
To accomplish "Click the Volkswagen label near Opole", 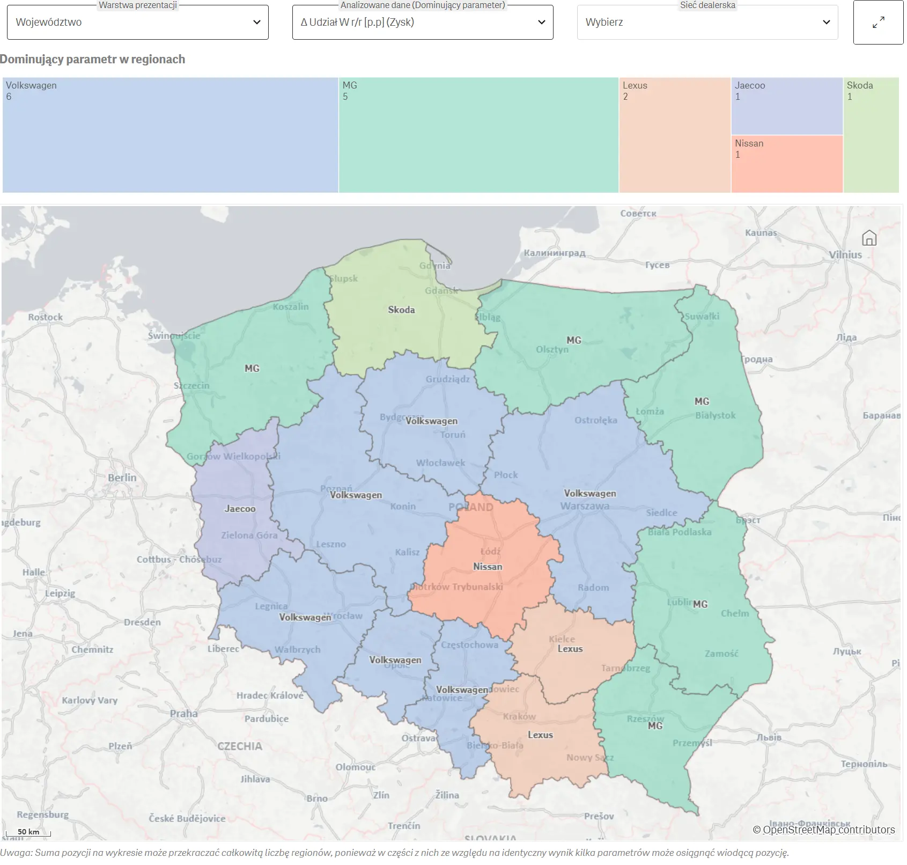I will click(x=395, y=660).
